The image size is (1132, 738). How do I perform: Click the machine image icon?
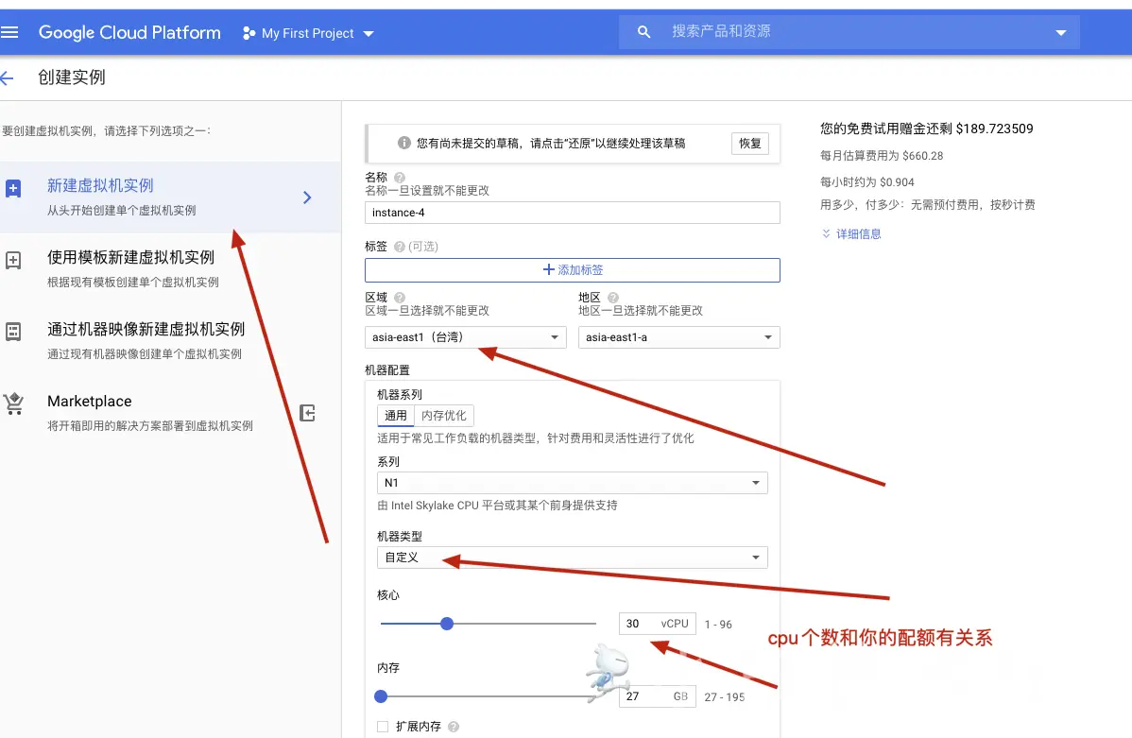[13, 333]
